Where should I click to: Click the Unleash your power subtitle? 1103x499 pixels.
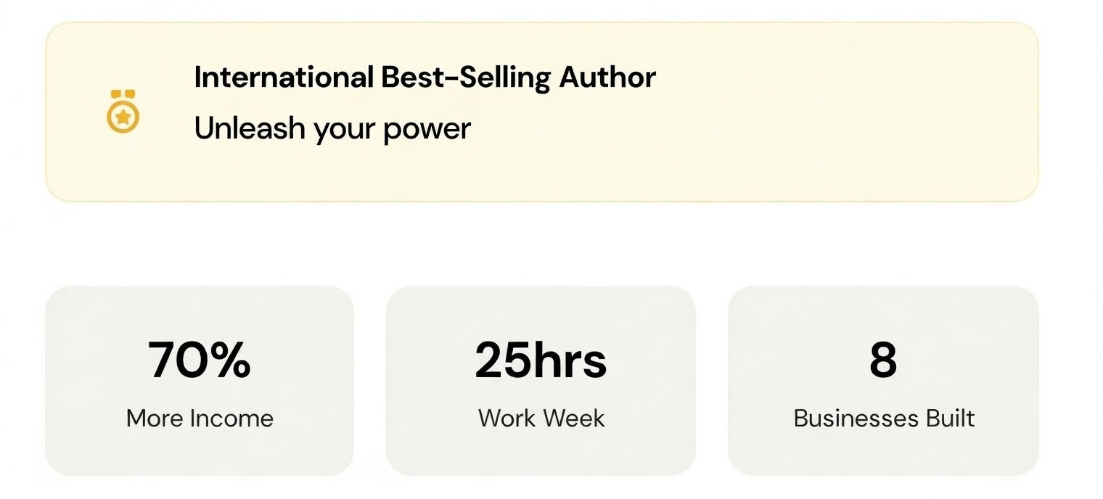point(332,129)
